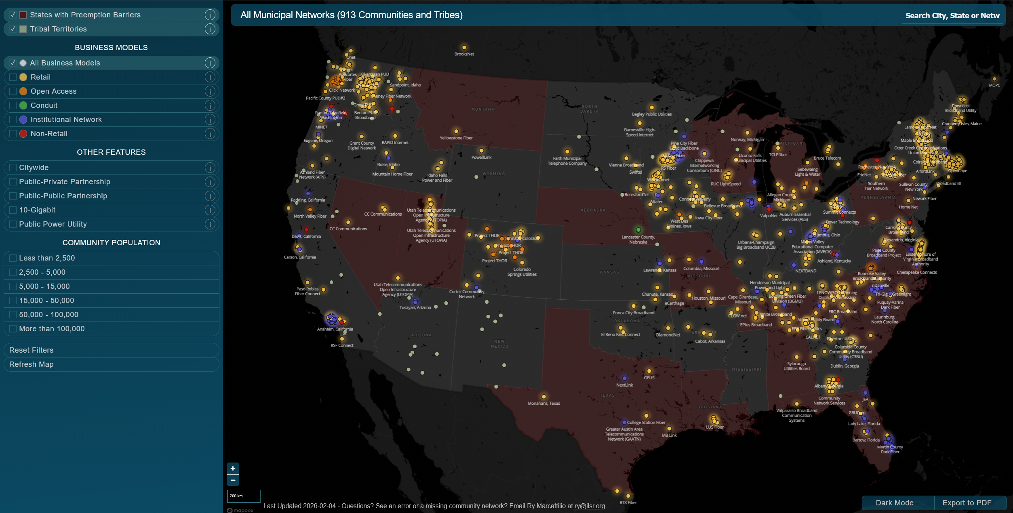Image resolution: width=1013 pixels, height=513 pixels.
Task: Click Refresh Map button
Action: point(32,364)
